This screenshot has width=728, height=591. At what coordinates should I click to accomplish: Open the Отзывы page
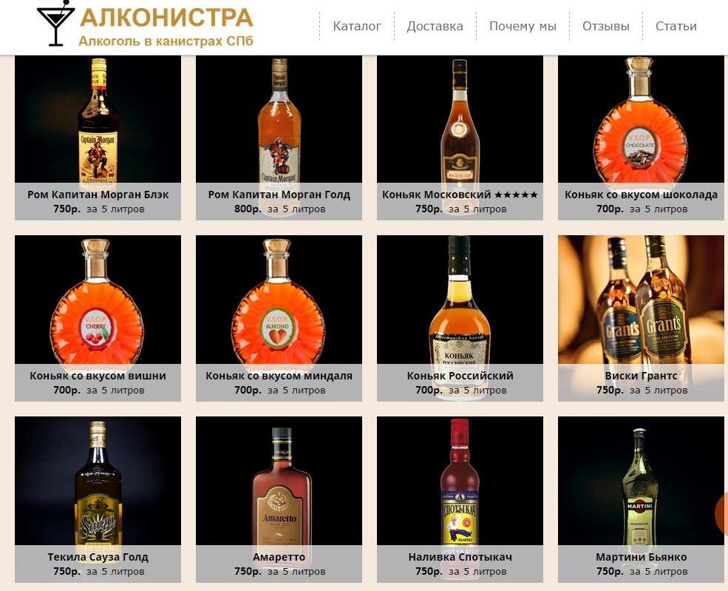[606, 26]
